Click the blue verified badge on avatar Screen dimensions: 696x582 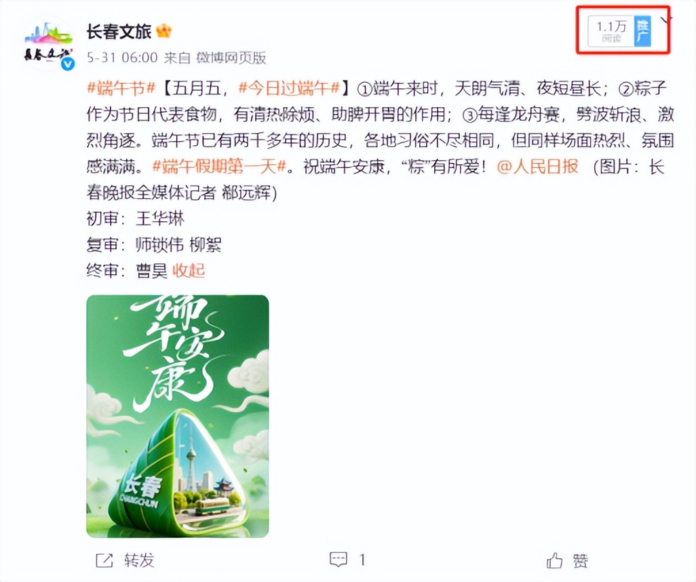tap(67, 64)
